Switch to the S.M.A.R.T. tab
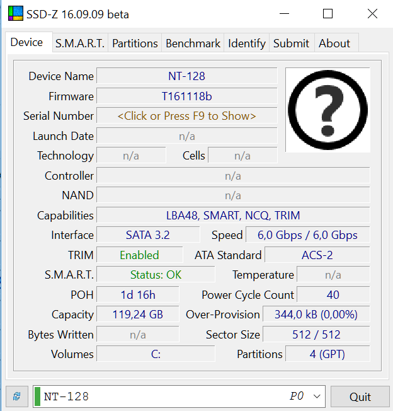The width and height of the screenshot is (393, 411). tap(80, 43)
